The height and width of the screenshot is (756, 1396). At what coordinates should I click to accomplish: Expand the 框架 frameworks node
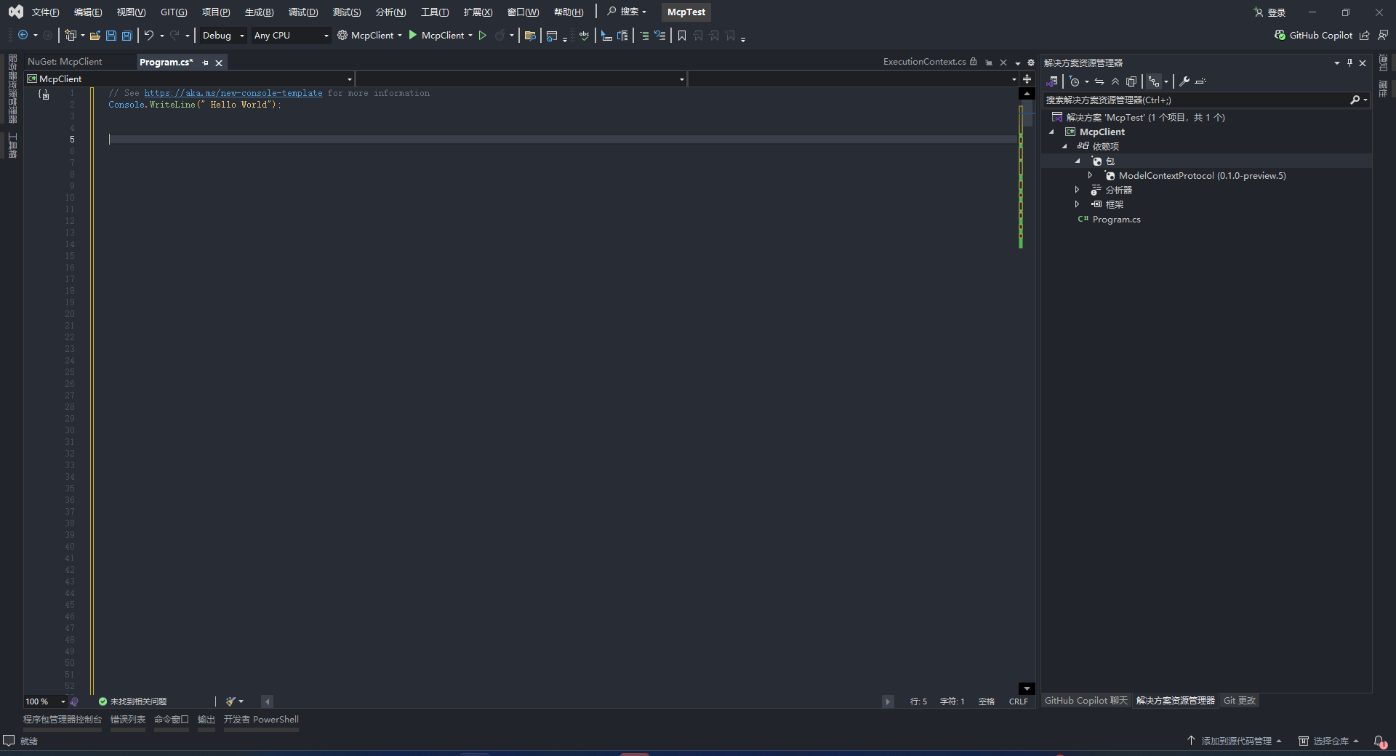click(x=1077, y=204)
